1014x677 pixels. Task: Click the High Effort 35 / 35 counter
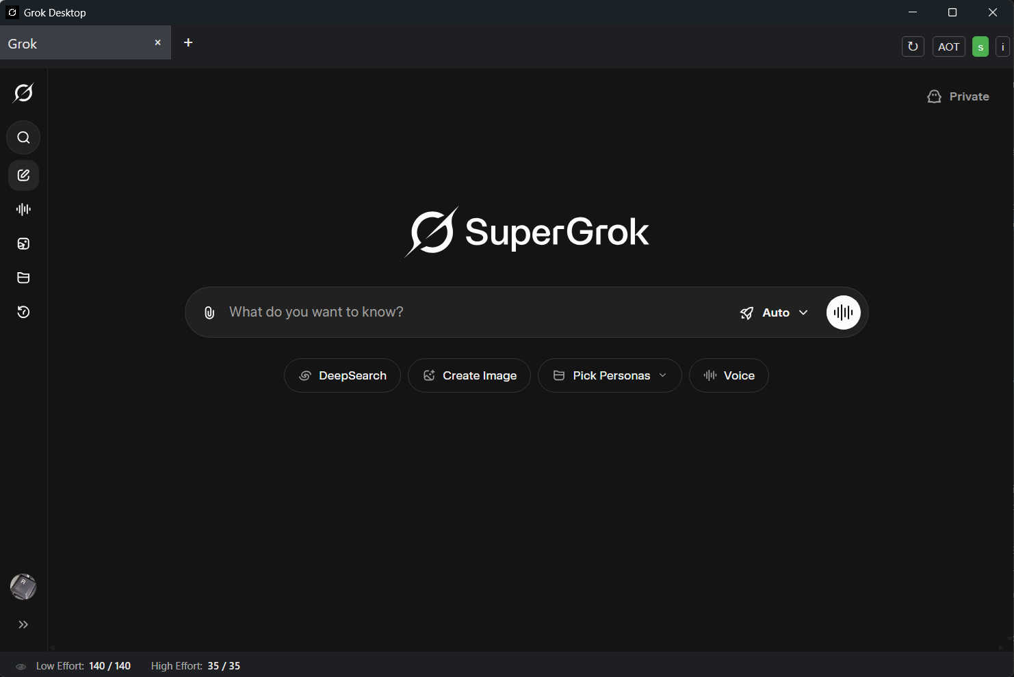tap(196, 666)
